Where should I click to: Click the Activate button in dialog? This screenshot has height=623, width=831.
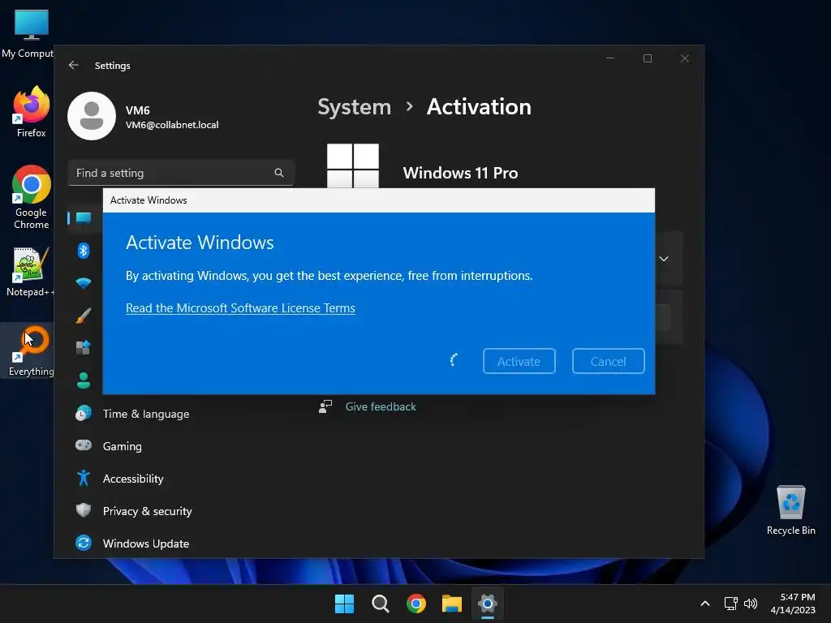pyautogui.click(x=519, y=361)
